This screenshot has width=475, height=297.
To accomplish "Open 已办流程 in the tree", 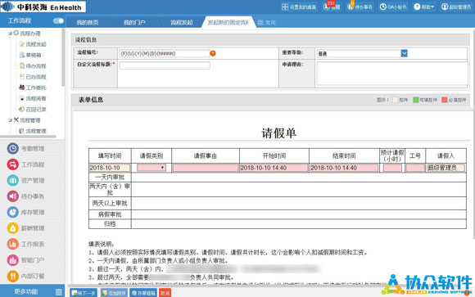I will click(33, 77).
